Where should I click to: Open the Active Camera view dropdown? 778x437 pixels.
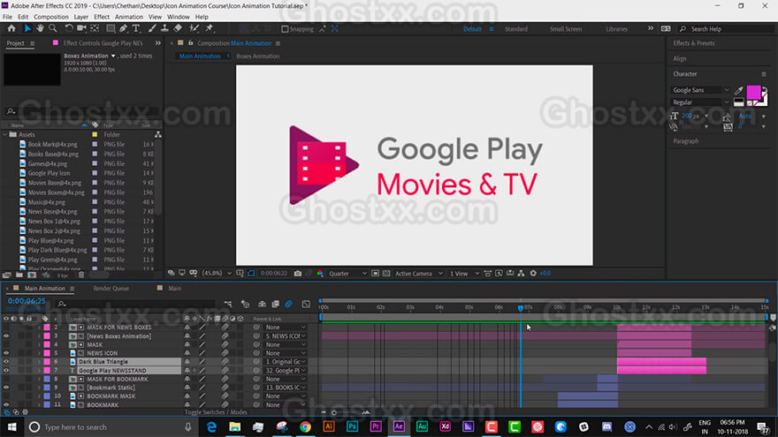[x=419, y=274]
